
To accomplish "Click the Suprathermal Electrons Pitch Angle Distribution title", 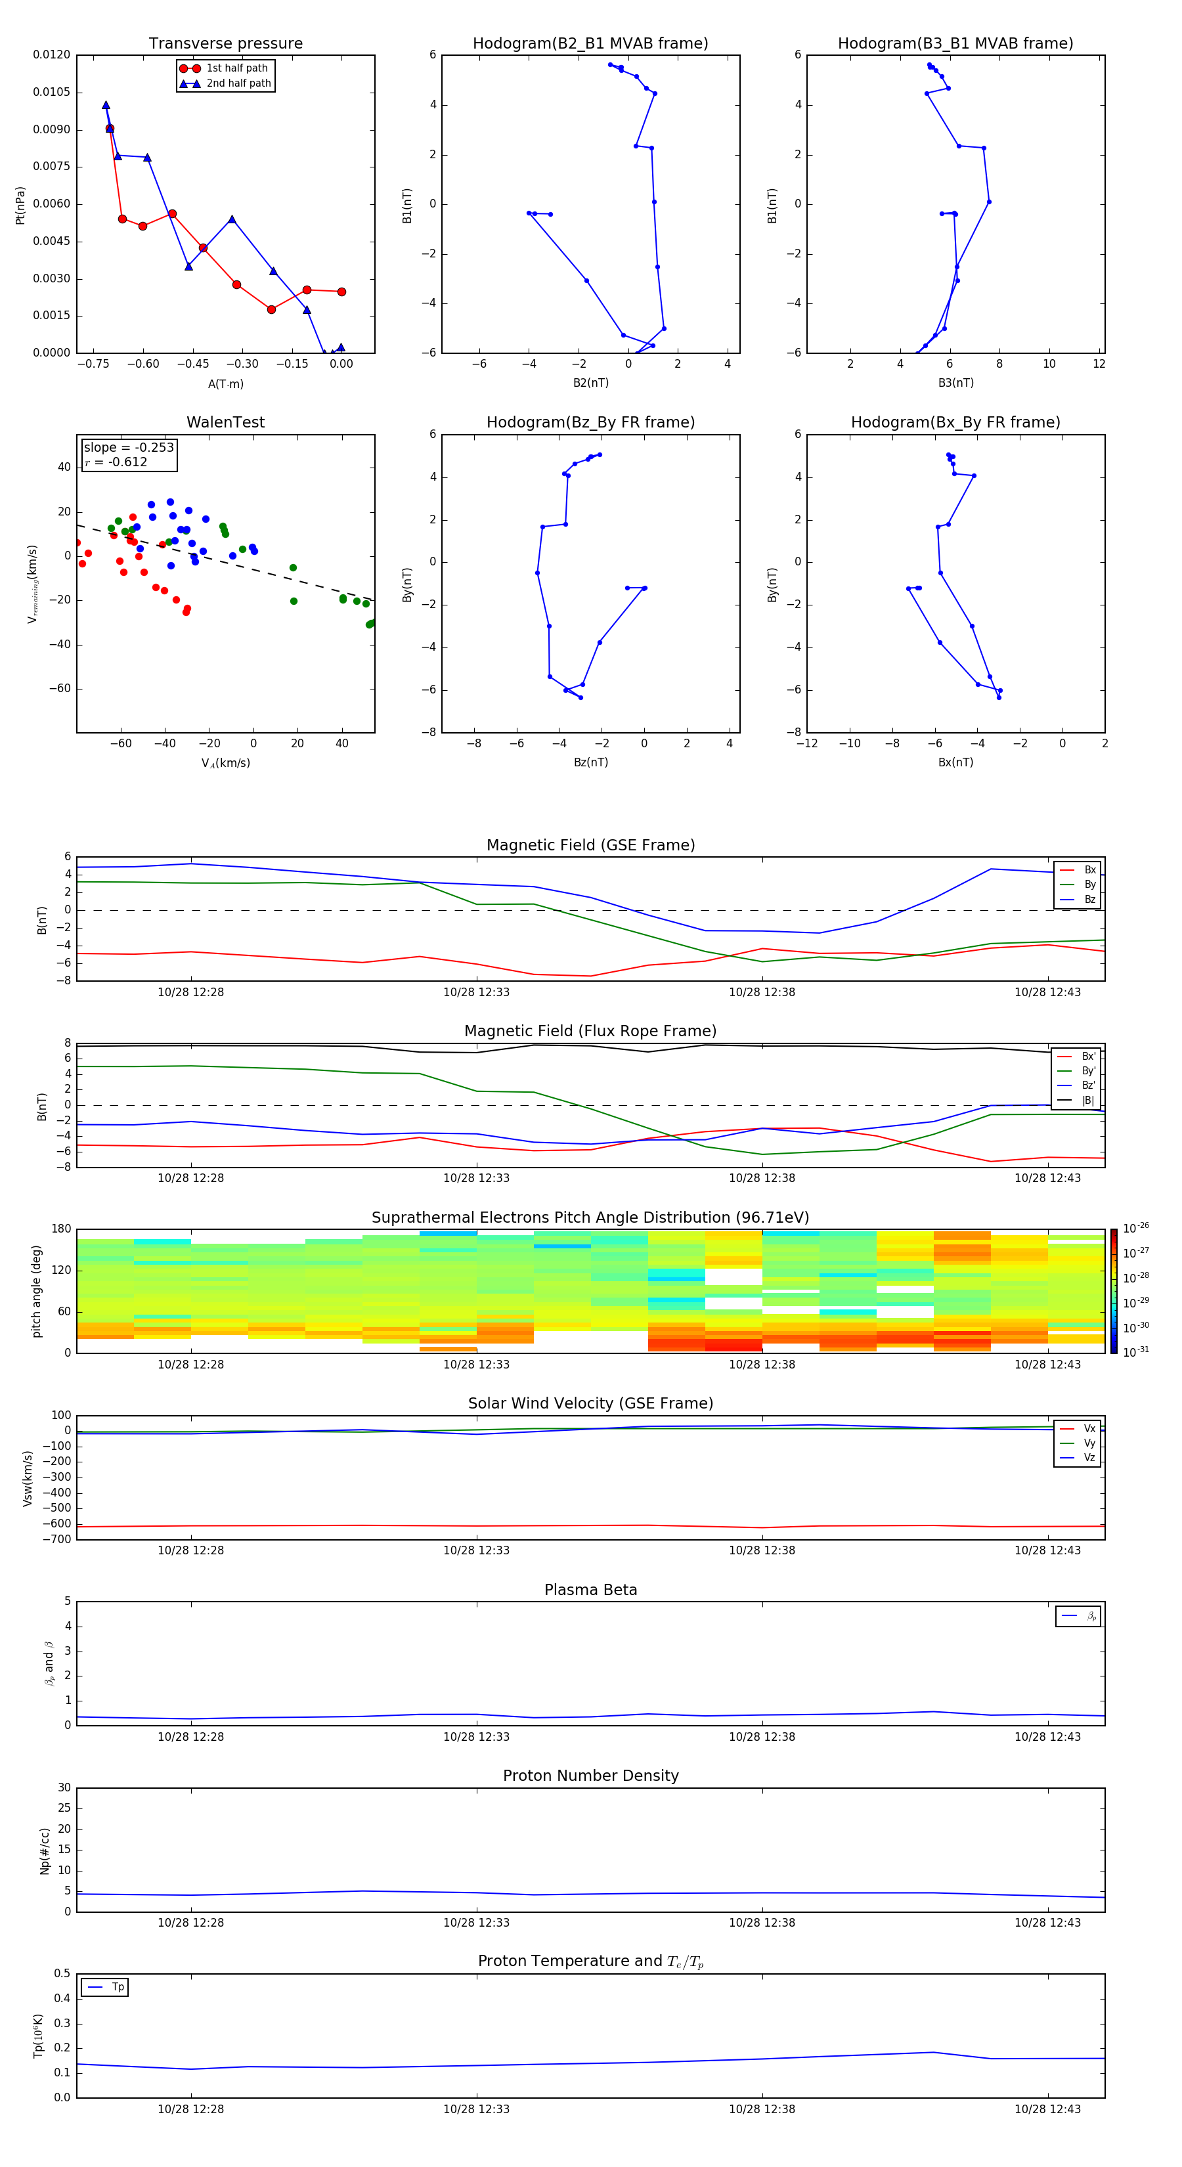I will point(590,1218).
